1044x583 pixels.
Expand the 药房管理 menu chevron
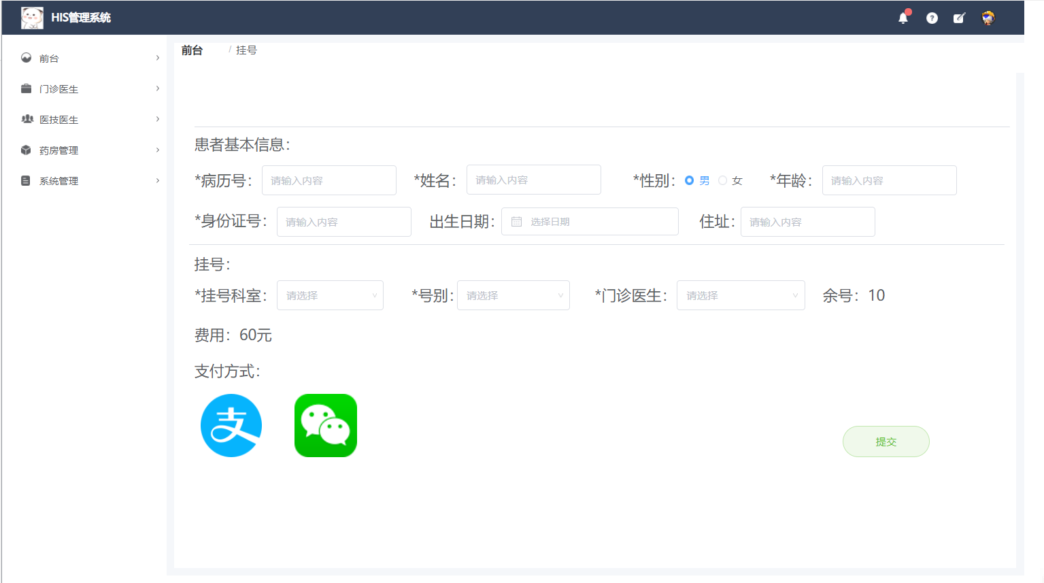click(158, 150)
